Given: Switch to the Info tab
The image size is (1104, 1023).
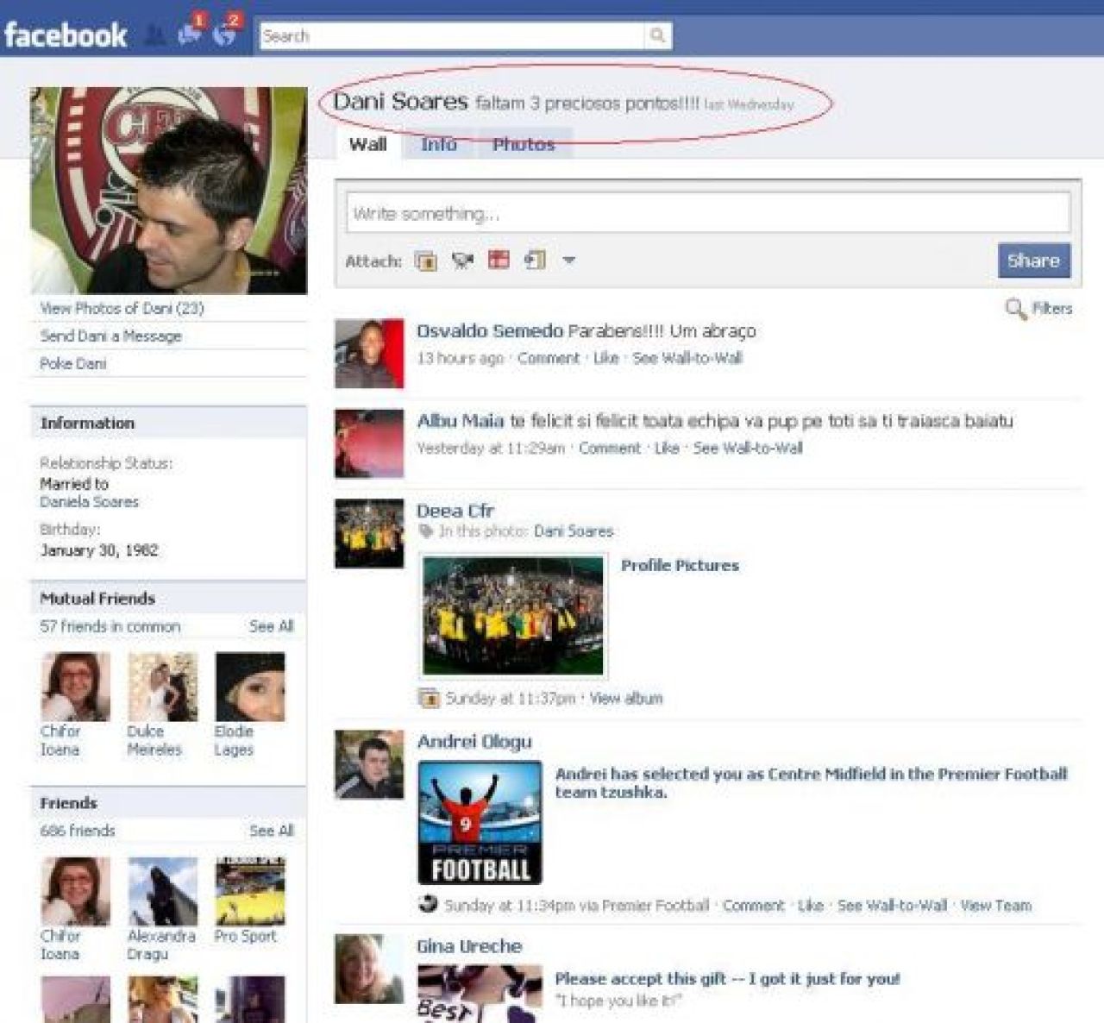Looking at the screenshot, I should 439,145.
